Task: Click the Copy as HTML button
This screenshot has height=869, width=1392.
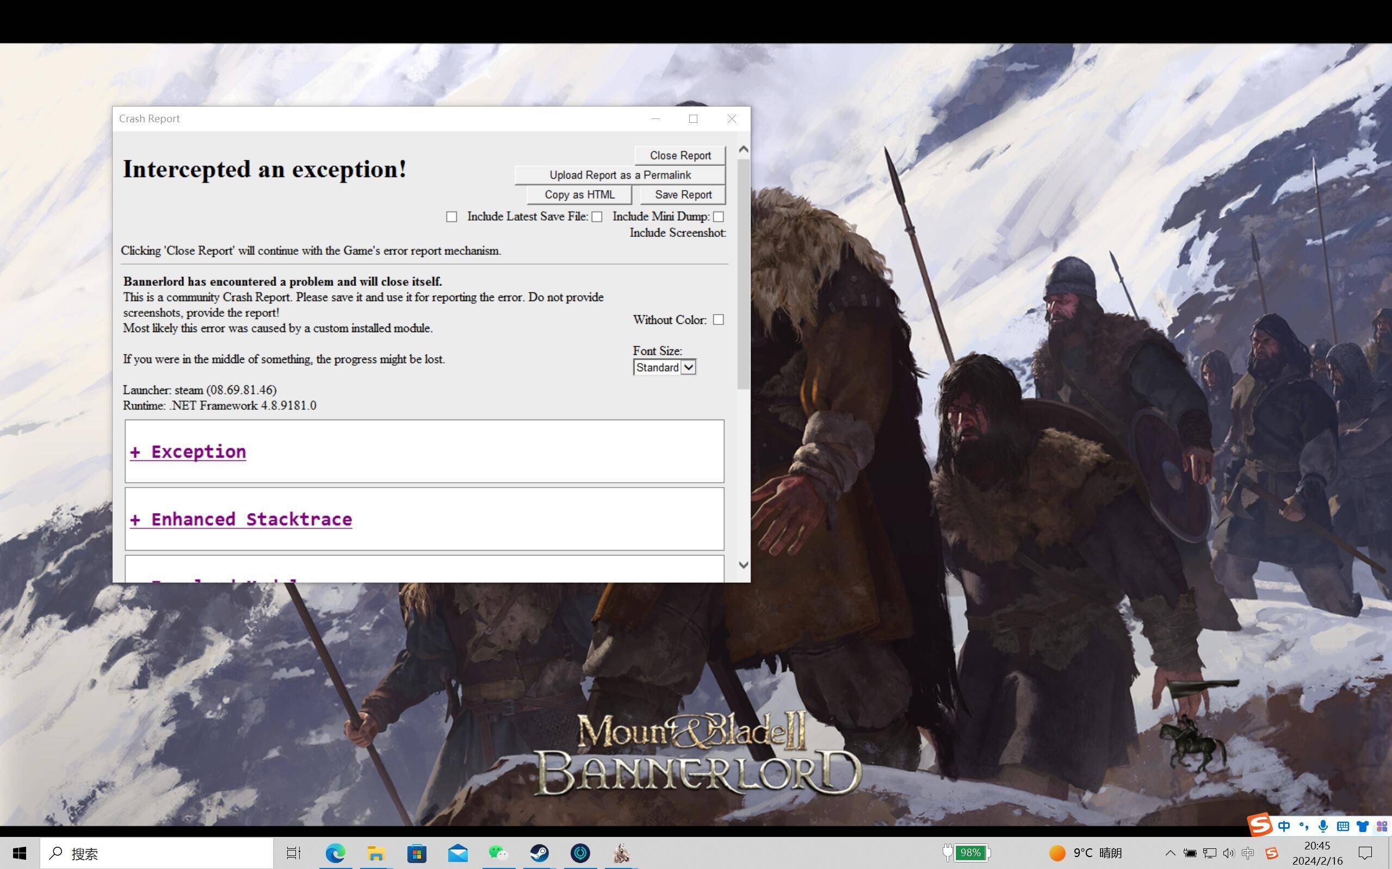Action: click(579, 195)
